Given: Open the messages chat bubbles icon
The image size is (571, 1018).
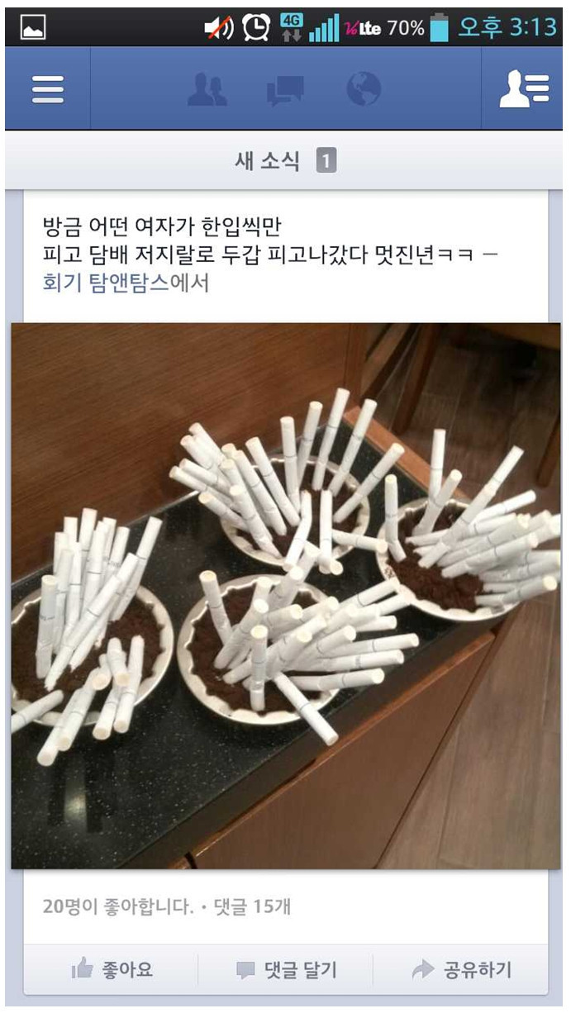Looking at the screenshot, I should point(285,90).
